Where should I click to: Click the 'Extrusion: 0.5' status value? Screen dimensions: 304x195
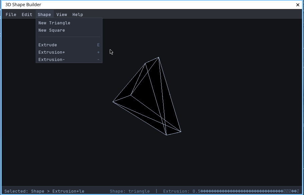tap(182, 191)
